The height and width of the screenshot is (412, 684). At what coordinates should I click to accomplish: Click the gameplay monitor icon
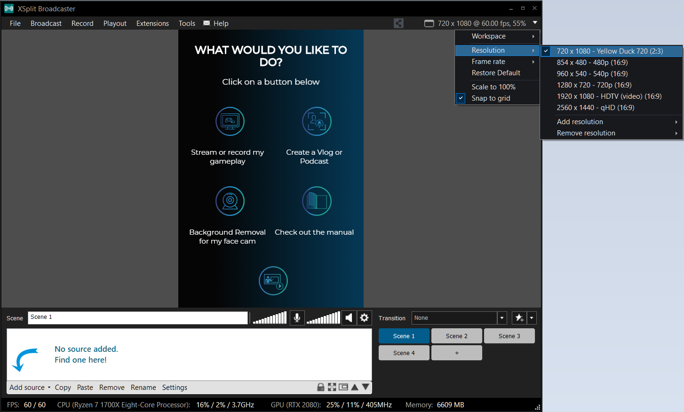point(230,121)
